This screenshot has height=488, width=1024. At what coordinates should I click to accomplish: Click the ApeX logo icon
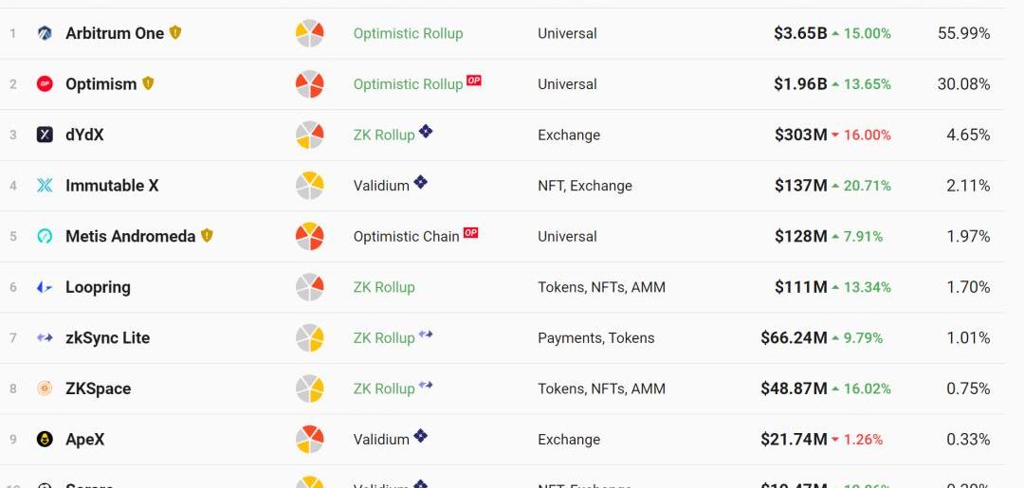[45, 439]
